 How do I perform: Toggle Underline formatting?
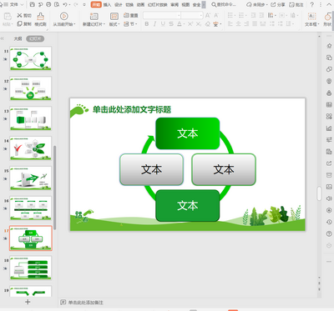pyautogui.click(x=163, y=24)
